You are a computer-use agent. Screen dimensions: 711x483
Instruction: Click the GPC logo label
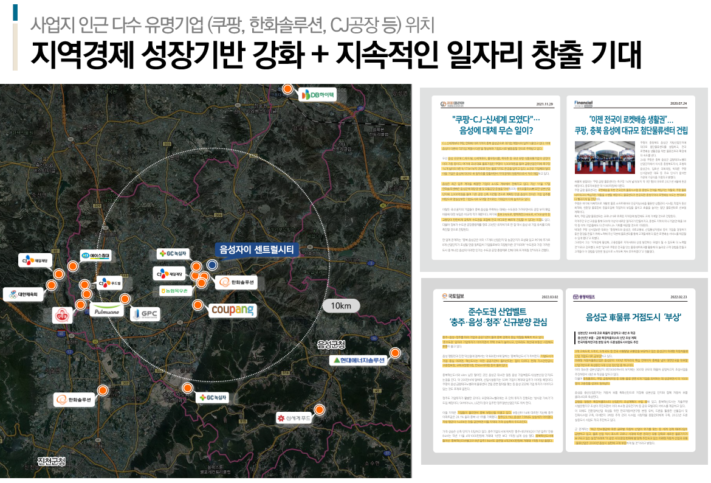[145, 314]
